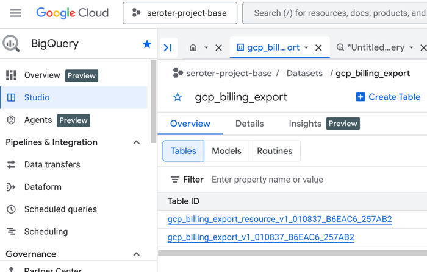Star the gcp_billing_export dataset
The height and width of the screenshot is (272, 427).
pos(178,97)
